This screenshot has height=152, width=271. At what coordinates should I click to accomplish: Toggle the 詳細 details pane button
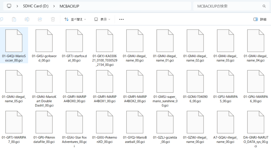click(260, 19)
